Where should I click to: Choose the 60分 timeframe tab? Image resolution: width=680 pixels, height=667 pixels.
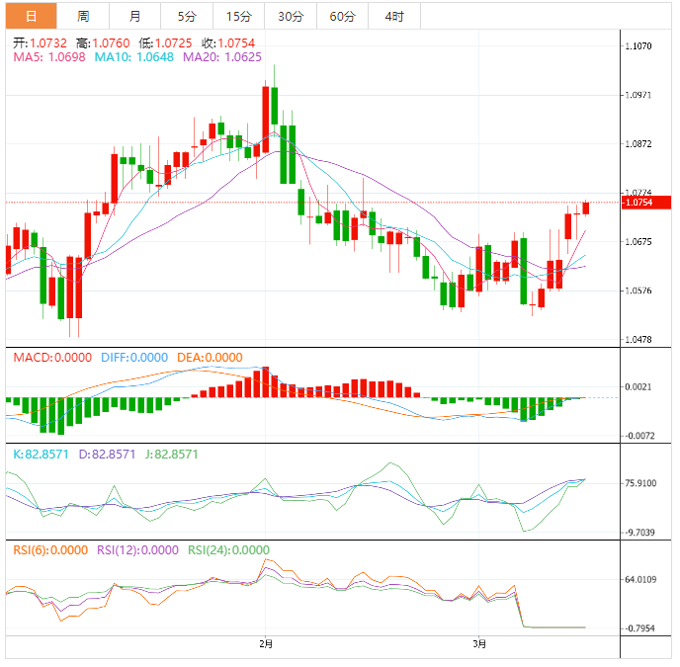pos(342,16)
